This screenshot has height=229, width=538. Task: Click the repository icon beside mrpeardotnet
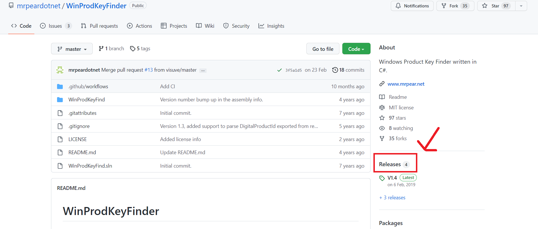point(11,6)
